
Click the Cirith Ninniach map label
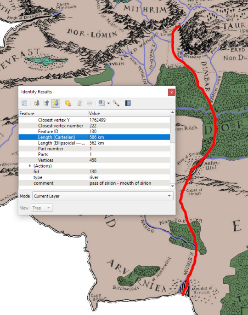[x=66, y=6]
